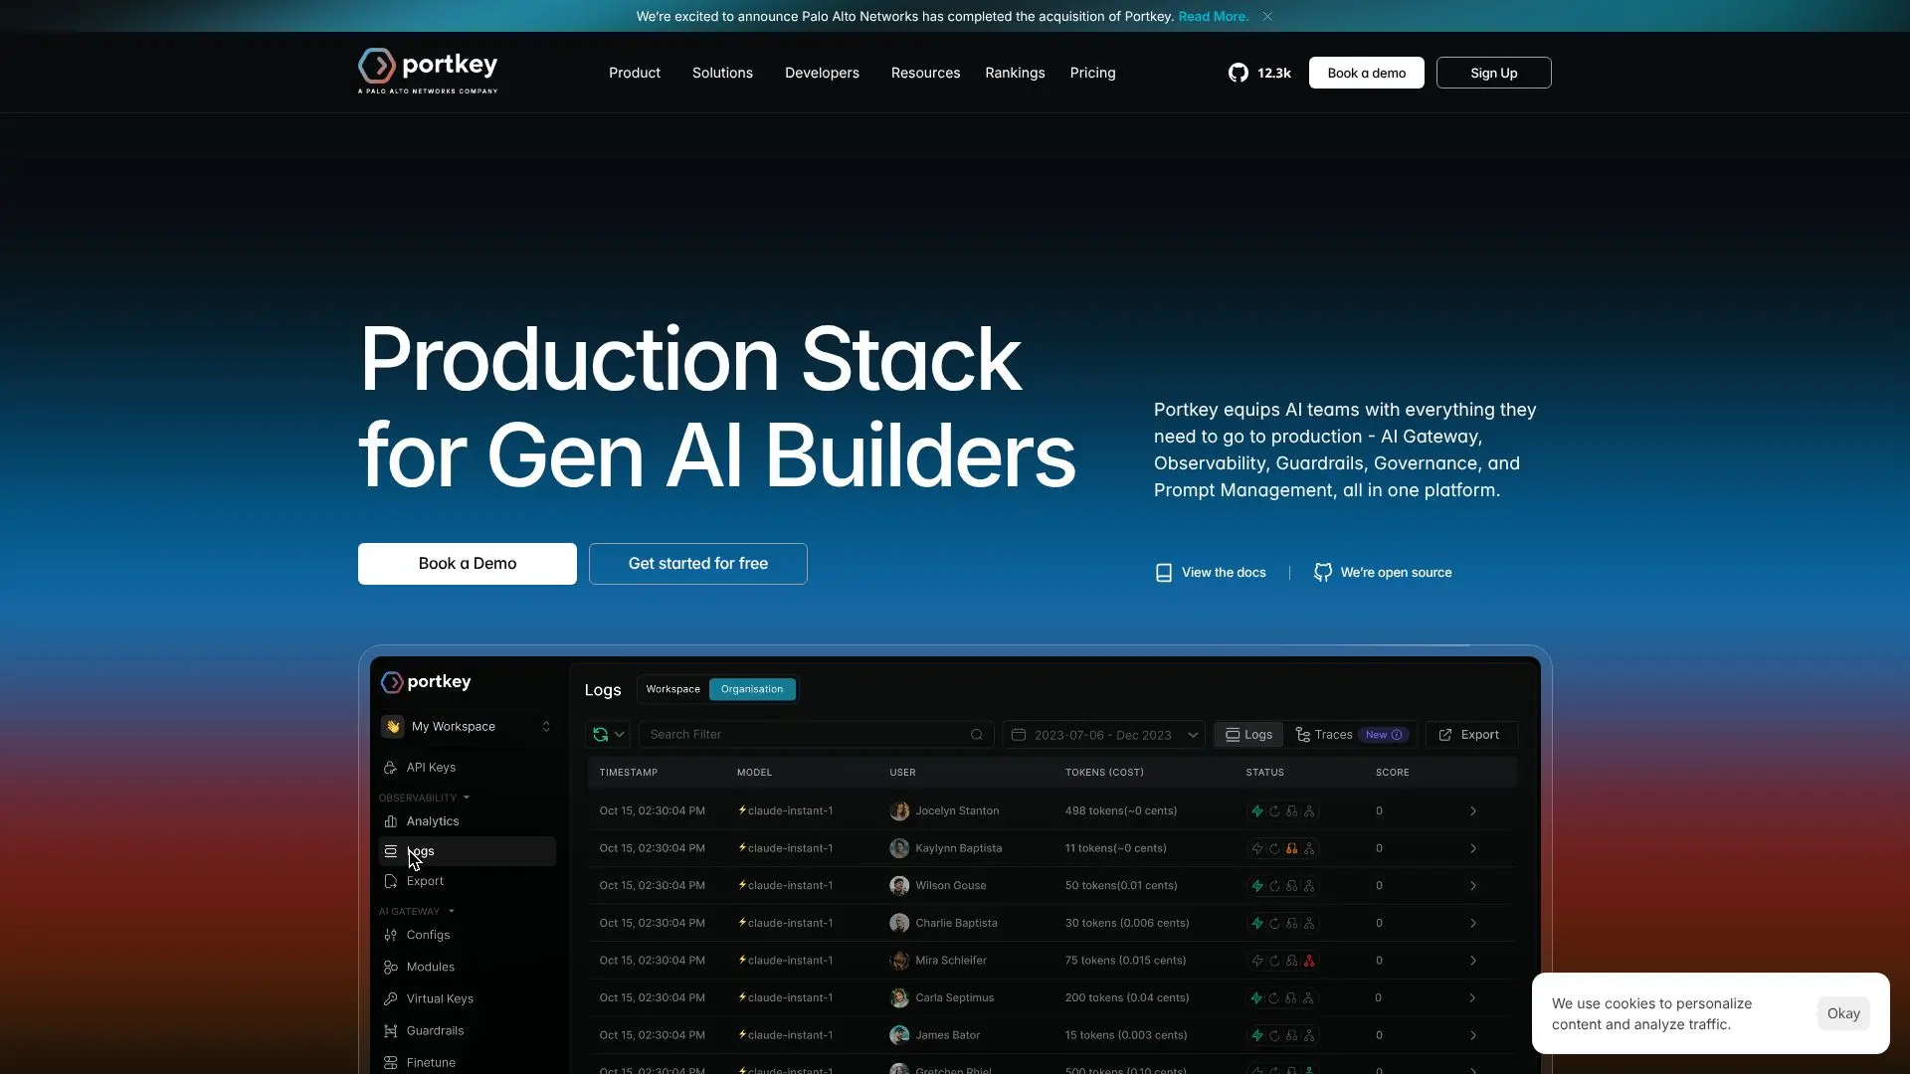Follow the Read More announcement link
This screenshot has height=1074, width=1910.
(1213, 16)
